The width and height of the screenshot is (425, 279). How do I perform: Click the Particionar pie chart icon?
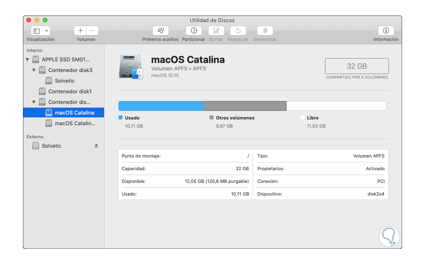[194, 31]
